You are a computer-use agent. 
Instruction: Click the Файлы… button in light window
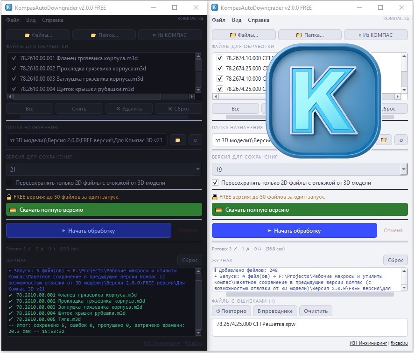click(x=244, y=35)
